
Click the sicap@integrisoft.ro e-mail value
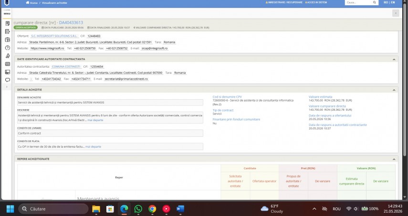tap(154, 48)
